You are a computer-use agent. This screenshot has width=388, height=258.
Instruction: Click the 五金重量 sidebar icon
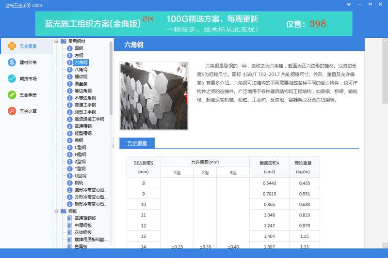click(x=12, y=46)
